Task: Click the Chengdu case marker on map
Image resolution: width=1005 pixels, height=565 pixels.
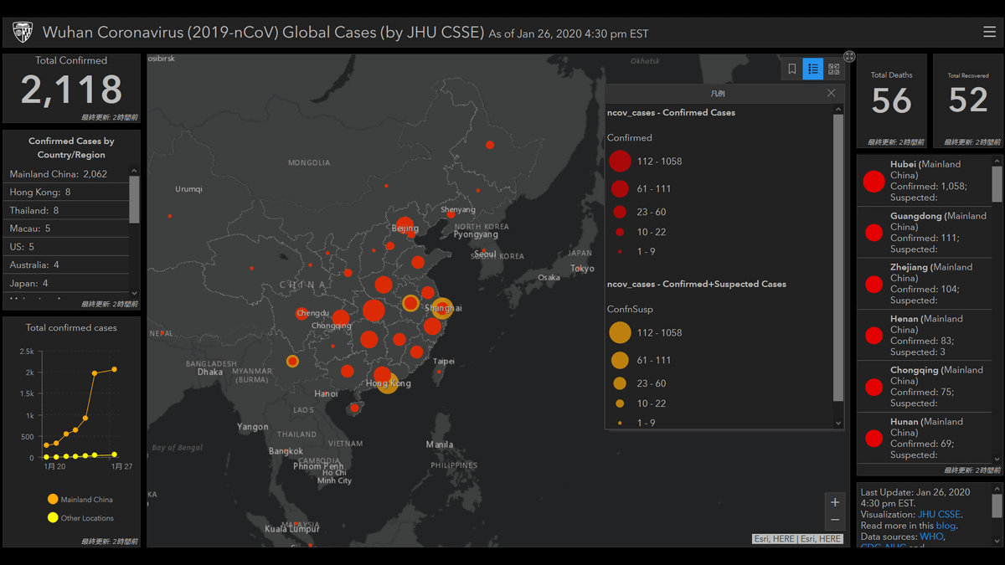Action: pyautogui.click(x=301, y=314)
